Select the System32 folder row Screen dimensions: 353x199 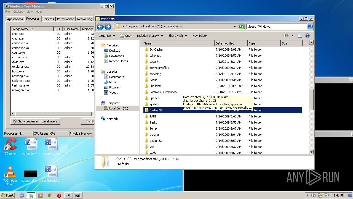tap(223, 110)
